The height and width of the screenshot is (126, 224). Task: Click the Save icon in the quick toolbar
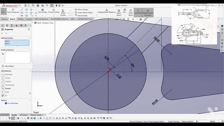[x=38, y=6]
